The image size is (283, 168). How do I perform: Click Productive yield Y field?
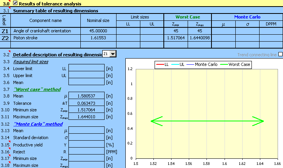[x=87, y=144]
